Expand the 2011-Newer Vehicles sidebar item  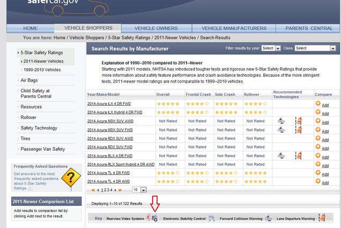(43, 61)
